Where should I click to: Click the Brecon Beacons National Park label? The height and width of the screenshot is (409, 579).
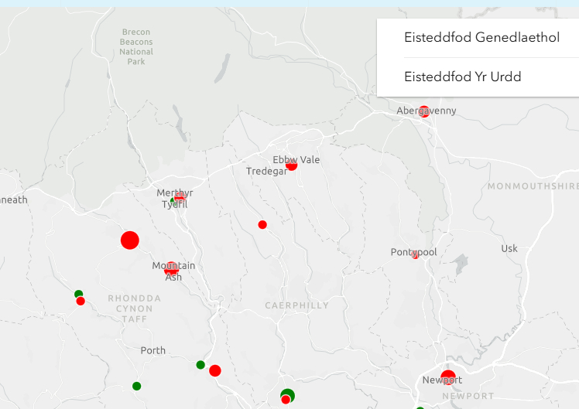point(136,47)
